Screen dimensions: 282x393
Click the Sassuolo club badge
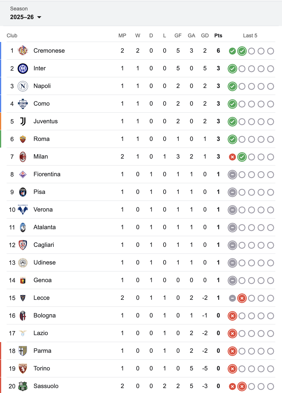[x=23, y=386]
